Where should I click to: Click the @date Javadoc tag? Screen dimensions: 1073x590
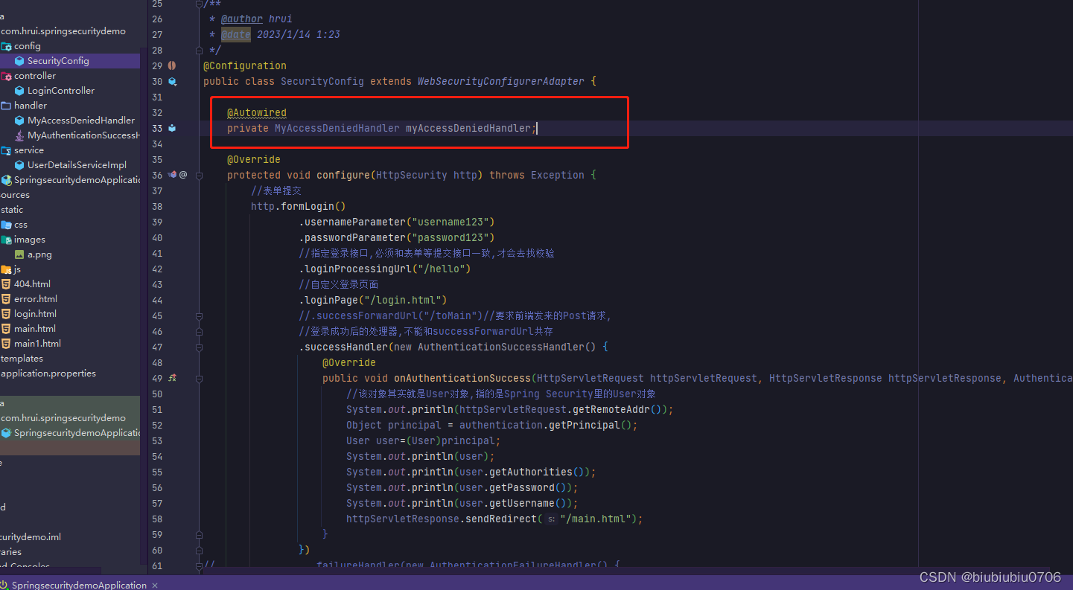(x=236, y=34)
